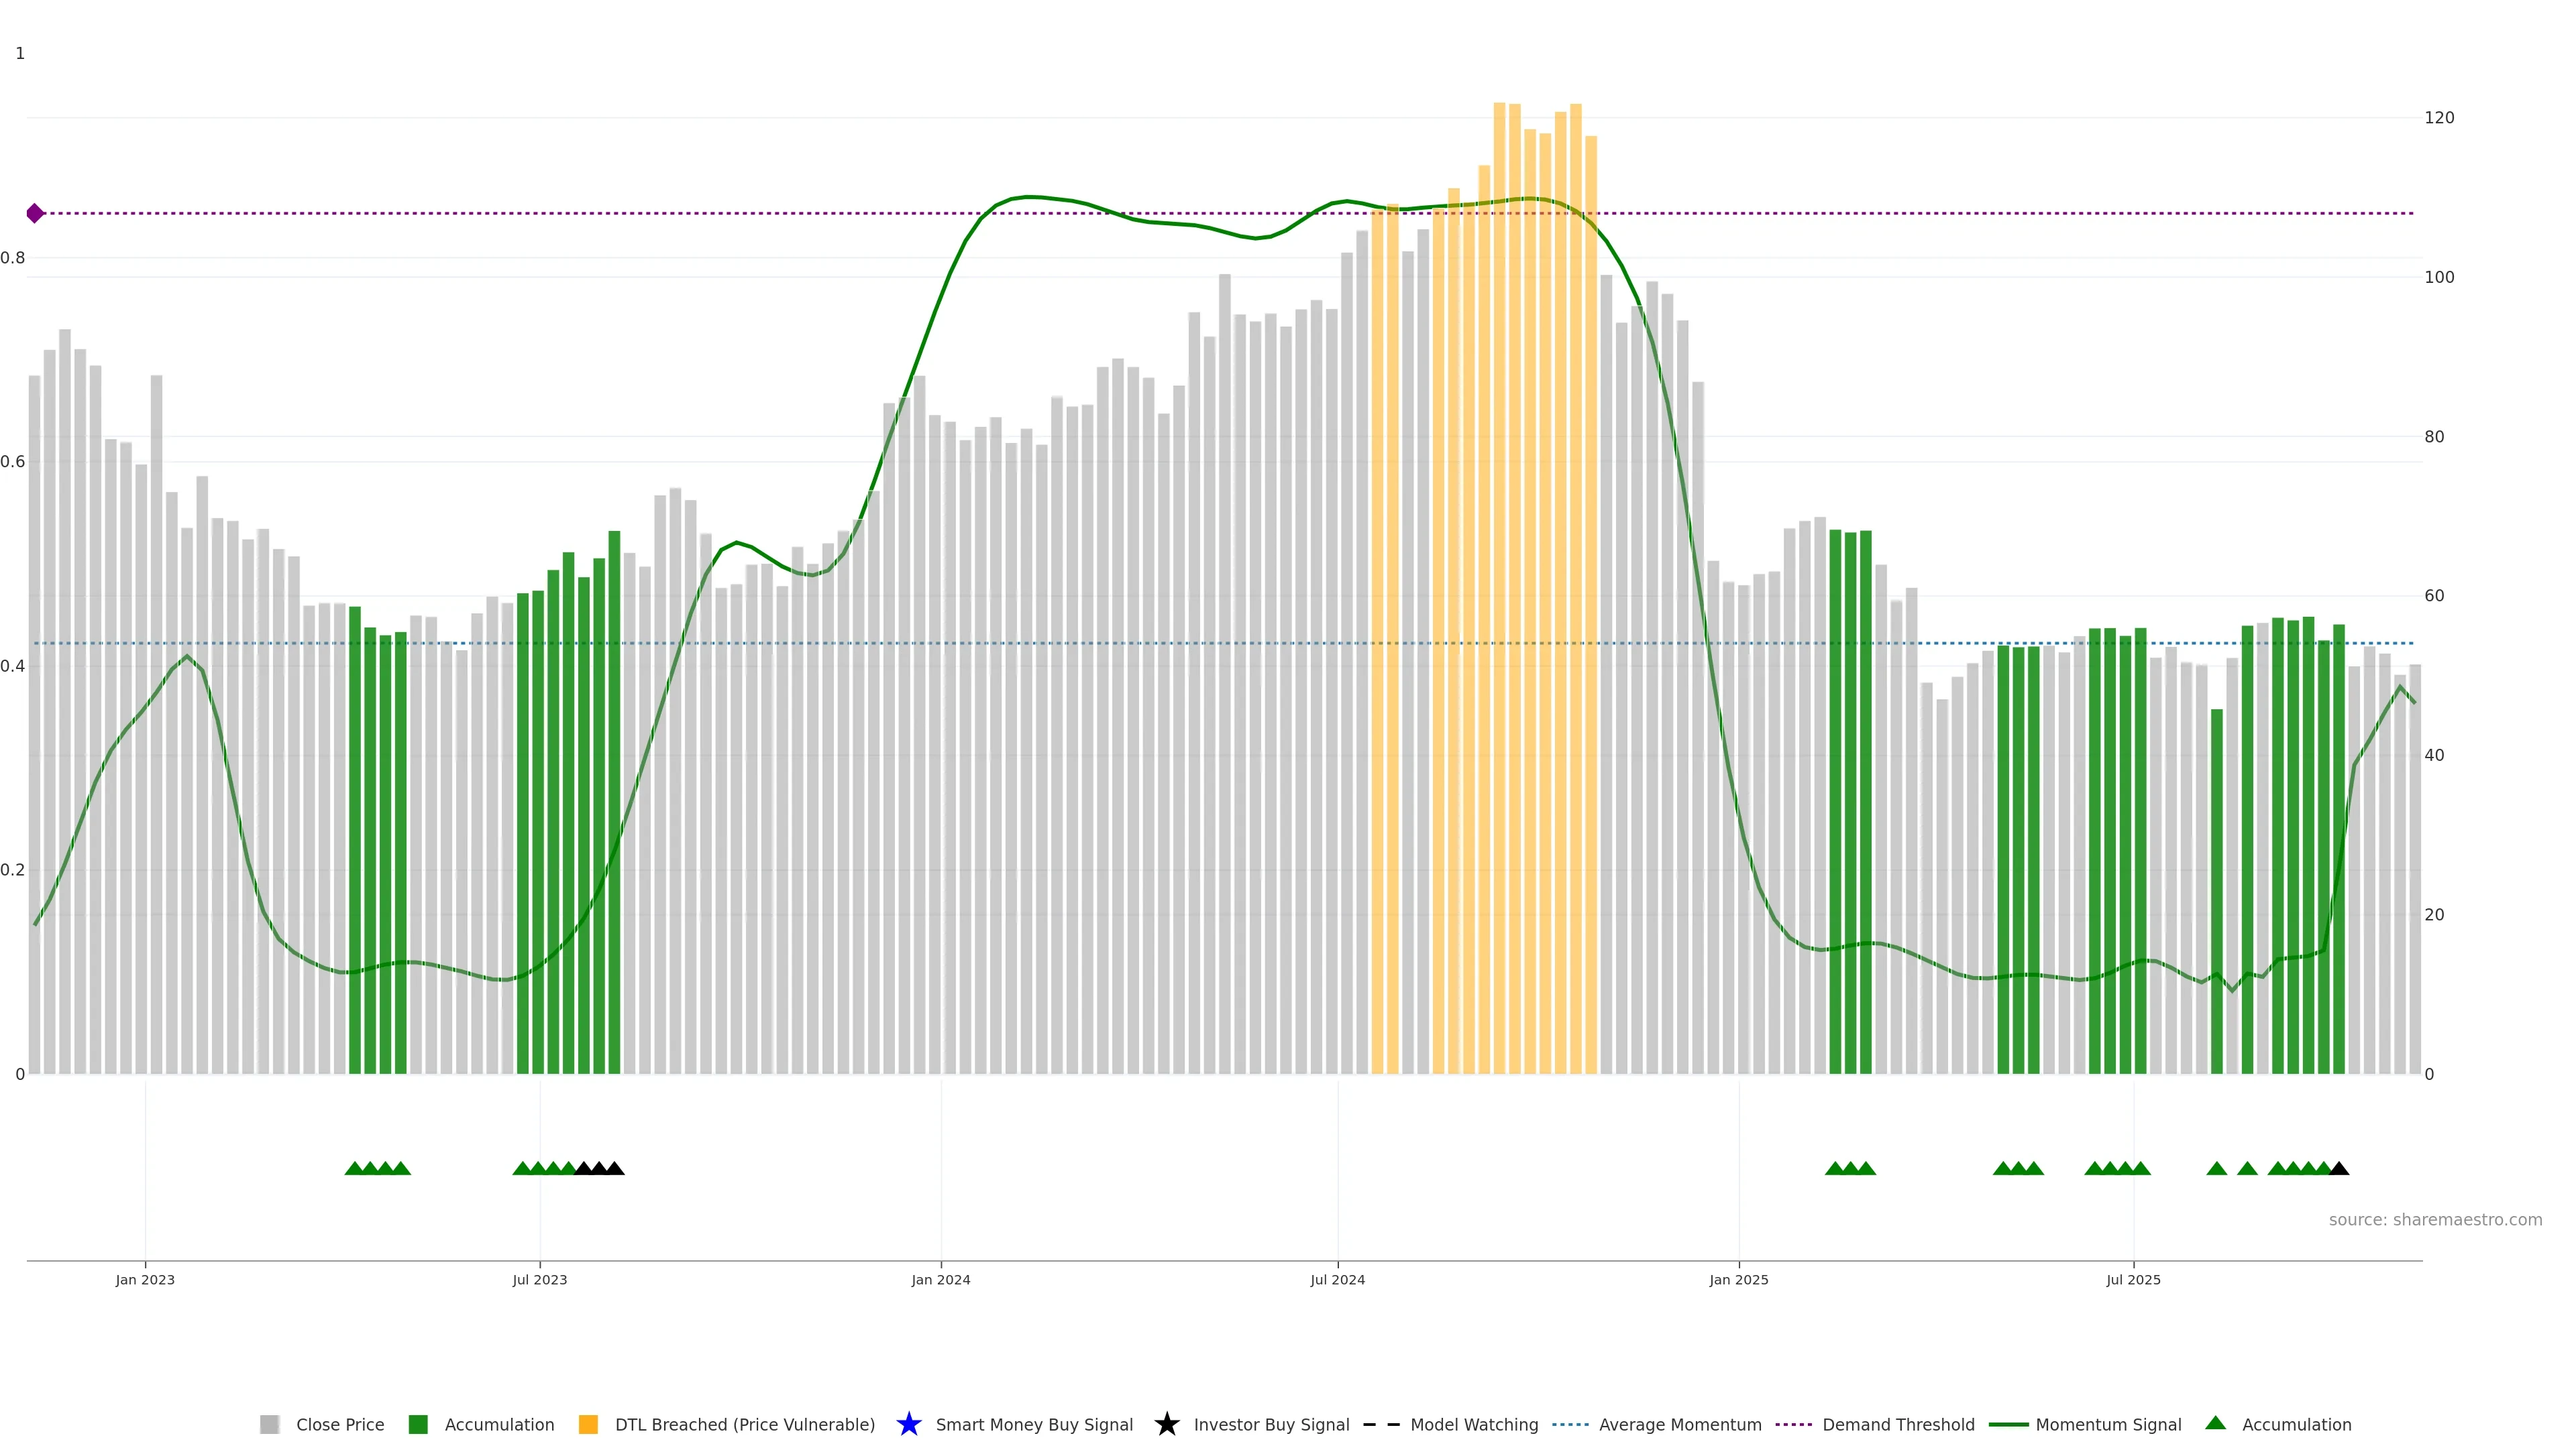Click the green Accumulation triangle legend icon
The height and width of the screenshot is (1448, 2576).
pos(2215,1423)
